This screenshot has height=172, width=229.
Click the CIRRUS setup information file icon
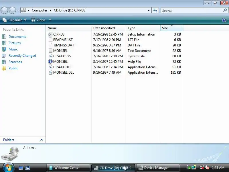tap(50, 34)
